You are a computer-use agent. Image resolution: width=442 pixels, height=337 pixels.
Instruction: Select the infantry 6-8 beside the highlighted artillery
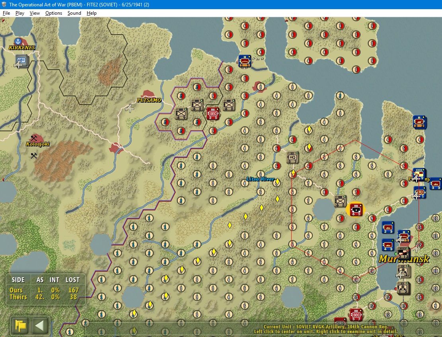click(340, 201)
